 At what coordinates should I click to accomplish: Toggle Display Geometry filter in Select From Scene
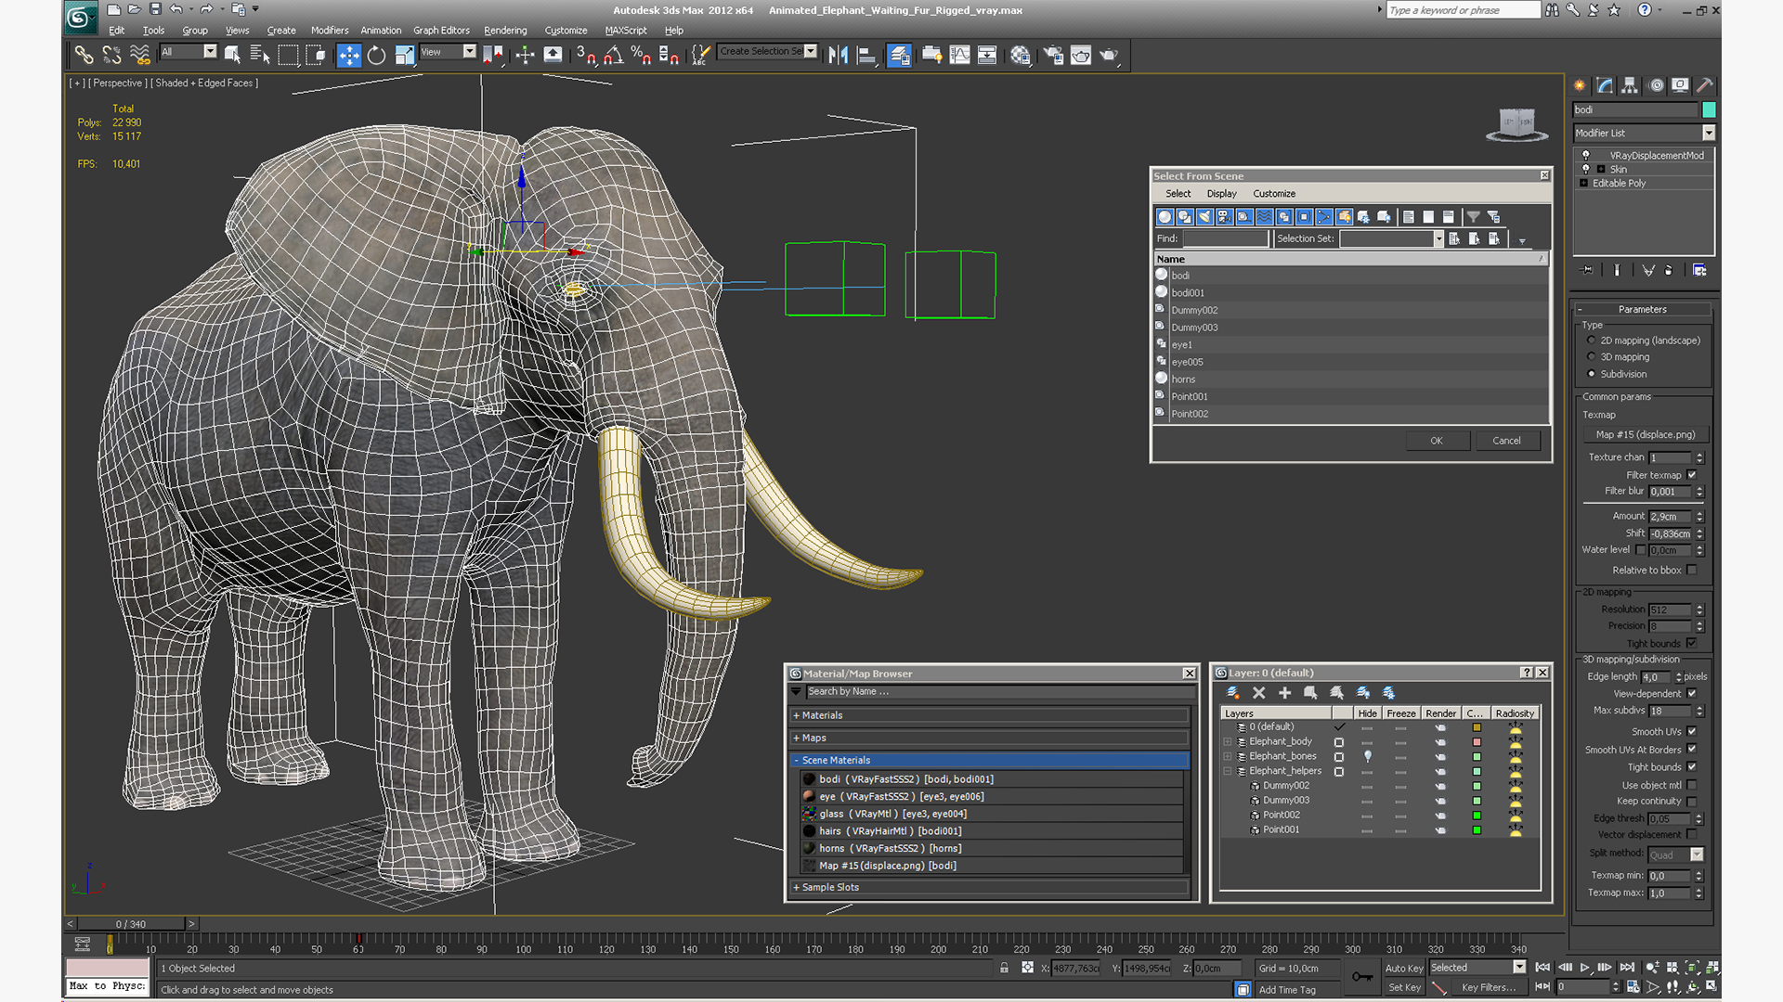pos(1165,216)
